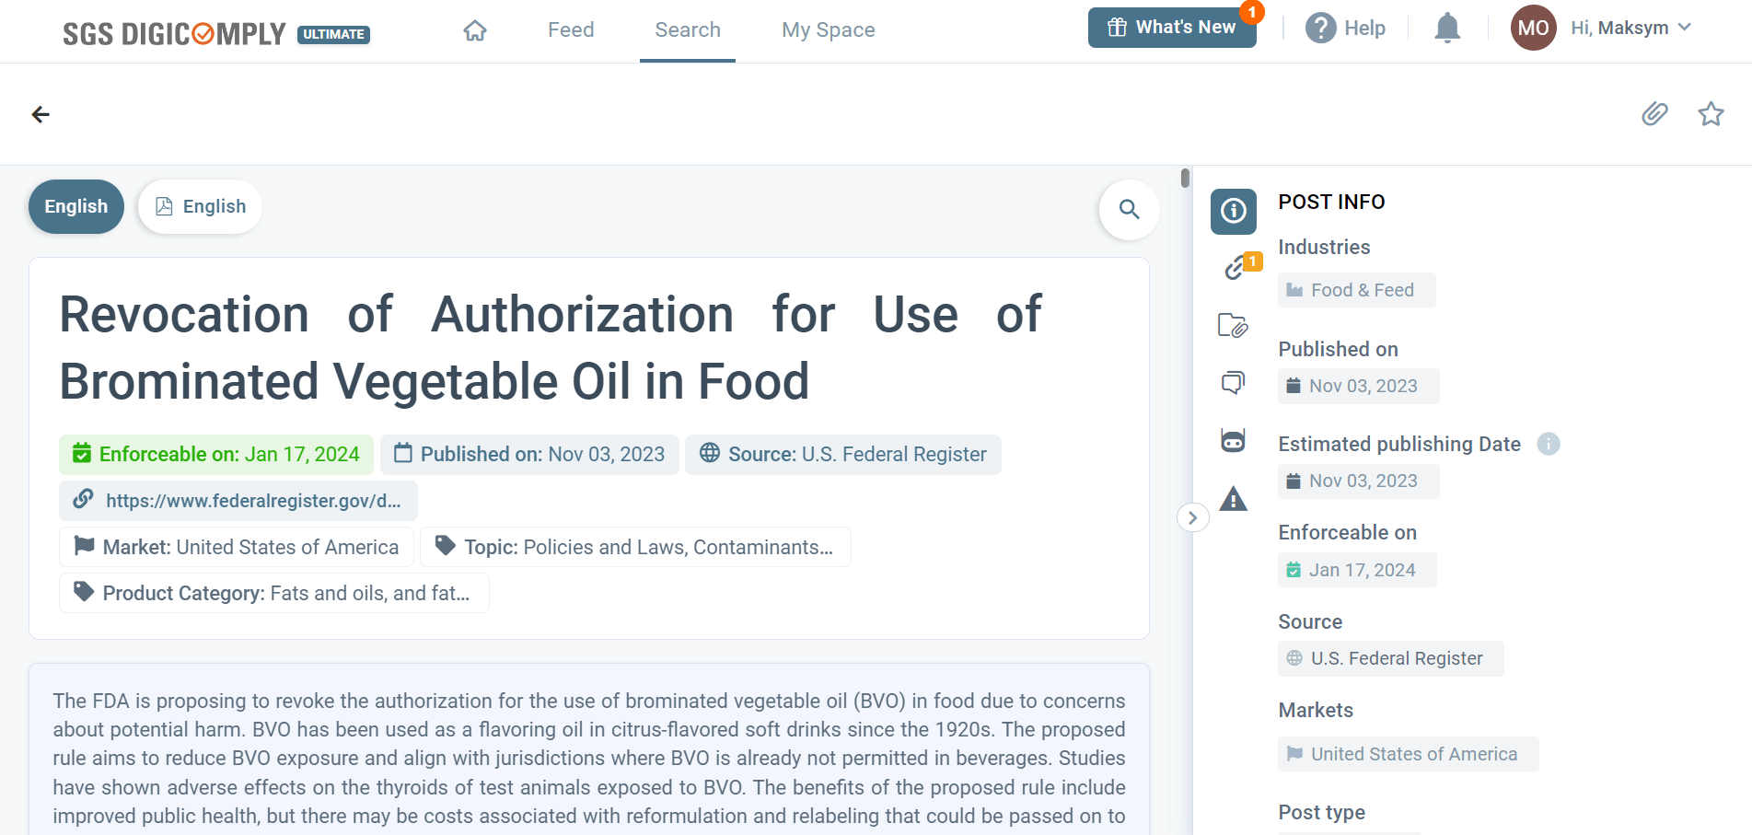Open notifications via the bell icon
Image resolution: width=1752 pixels, height=835 pixels.
point(1446,28)
